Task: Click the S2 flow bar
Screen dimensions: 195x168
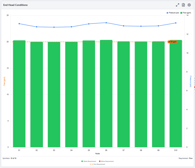Action: (x=37, y=94)
